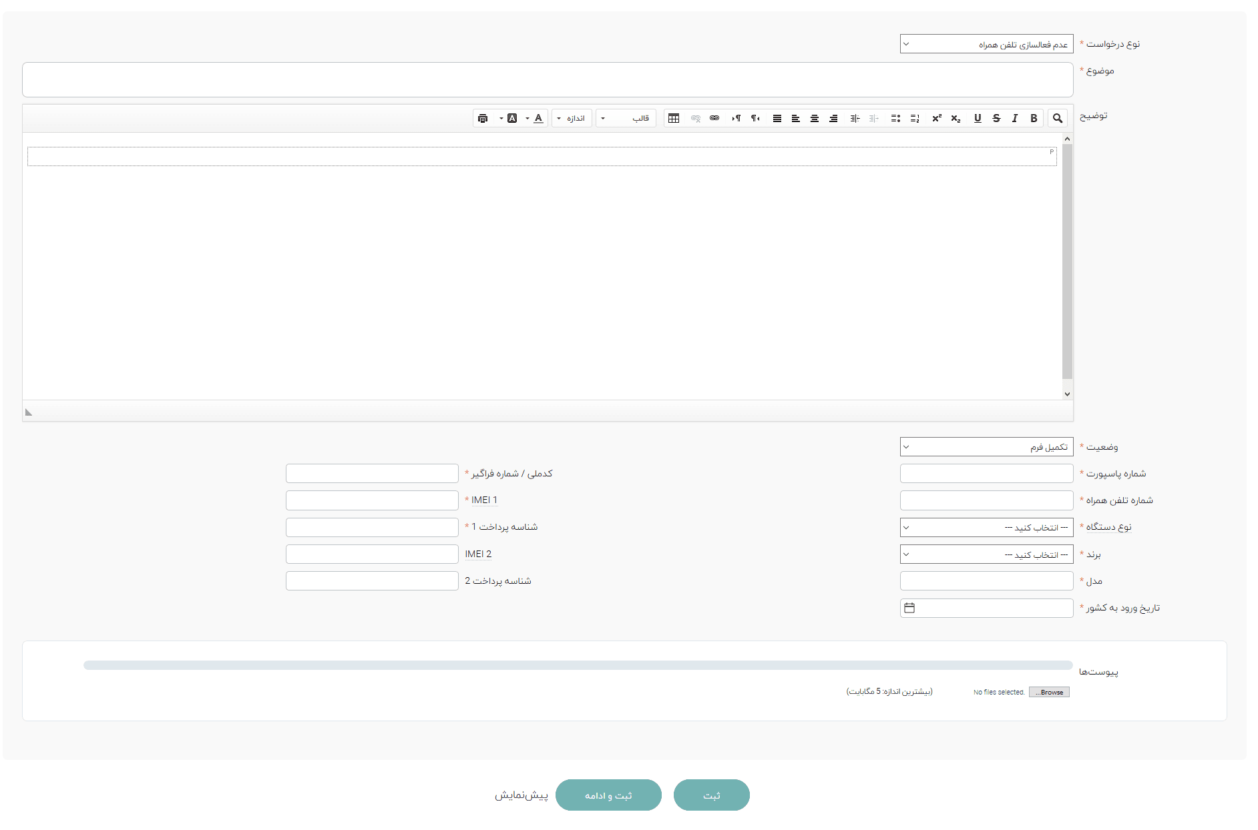Click the IMEI 1 input field
This screenshot has height=830, width=1258.
click(x=372, y=500)
